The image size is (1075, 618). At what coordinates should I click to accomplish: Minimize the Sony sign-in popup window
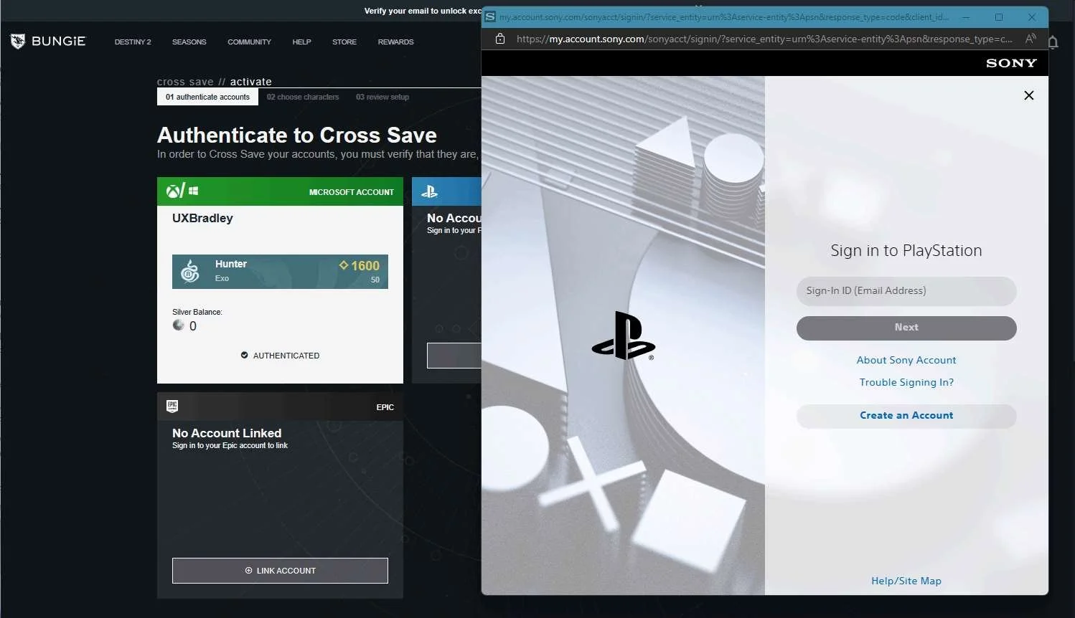[x=966, y=16]
